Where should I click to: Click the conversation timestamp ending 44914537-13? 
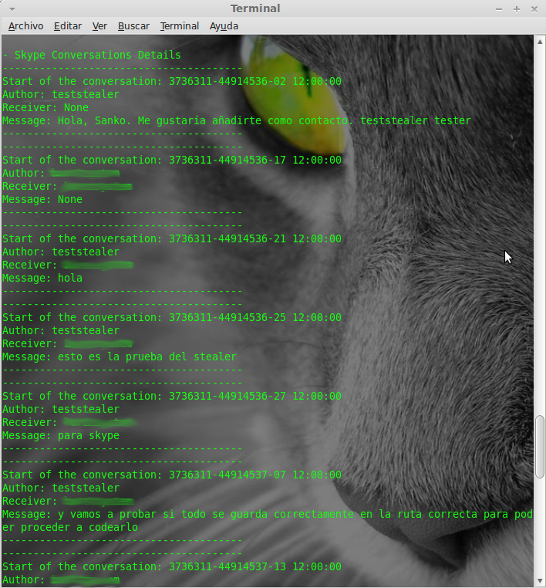[254, 567]
